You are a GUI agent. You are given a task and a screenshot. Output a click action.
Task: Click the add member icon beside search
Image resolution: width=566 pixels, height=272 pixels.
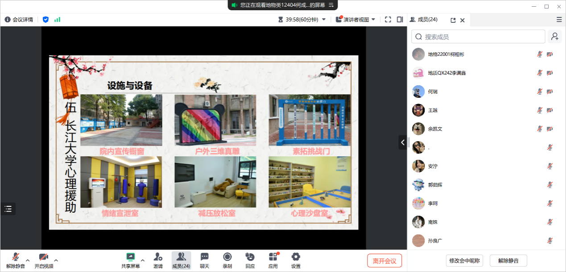[x=555, y=37]
